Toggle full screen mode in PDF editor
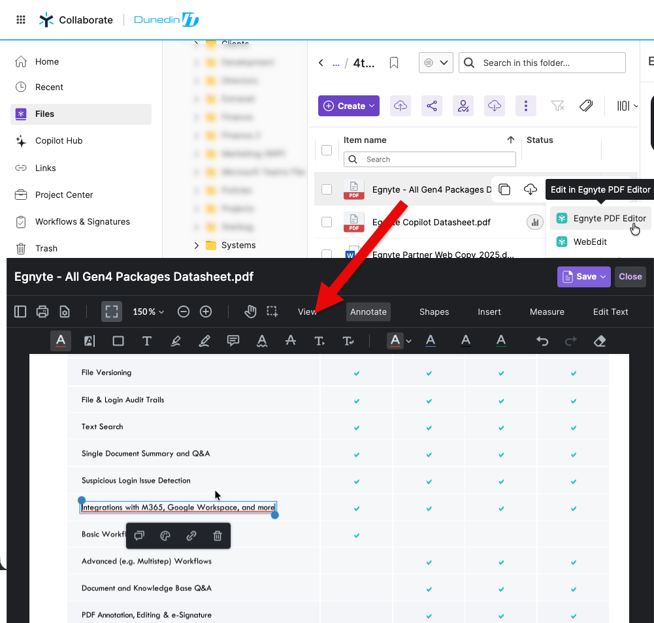The image size is (654, 623). [111, 311]
